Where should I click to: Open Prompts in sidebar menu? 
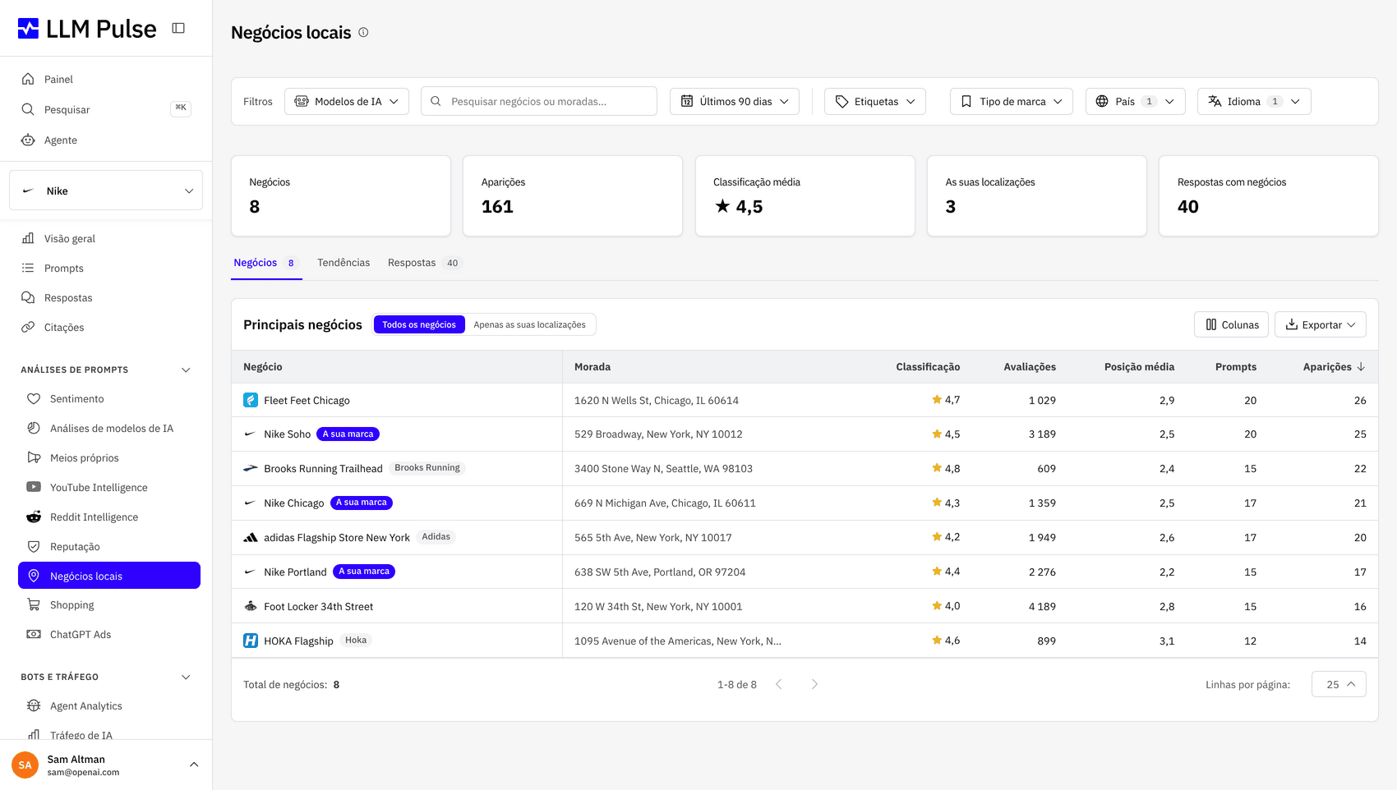point(64,268)
